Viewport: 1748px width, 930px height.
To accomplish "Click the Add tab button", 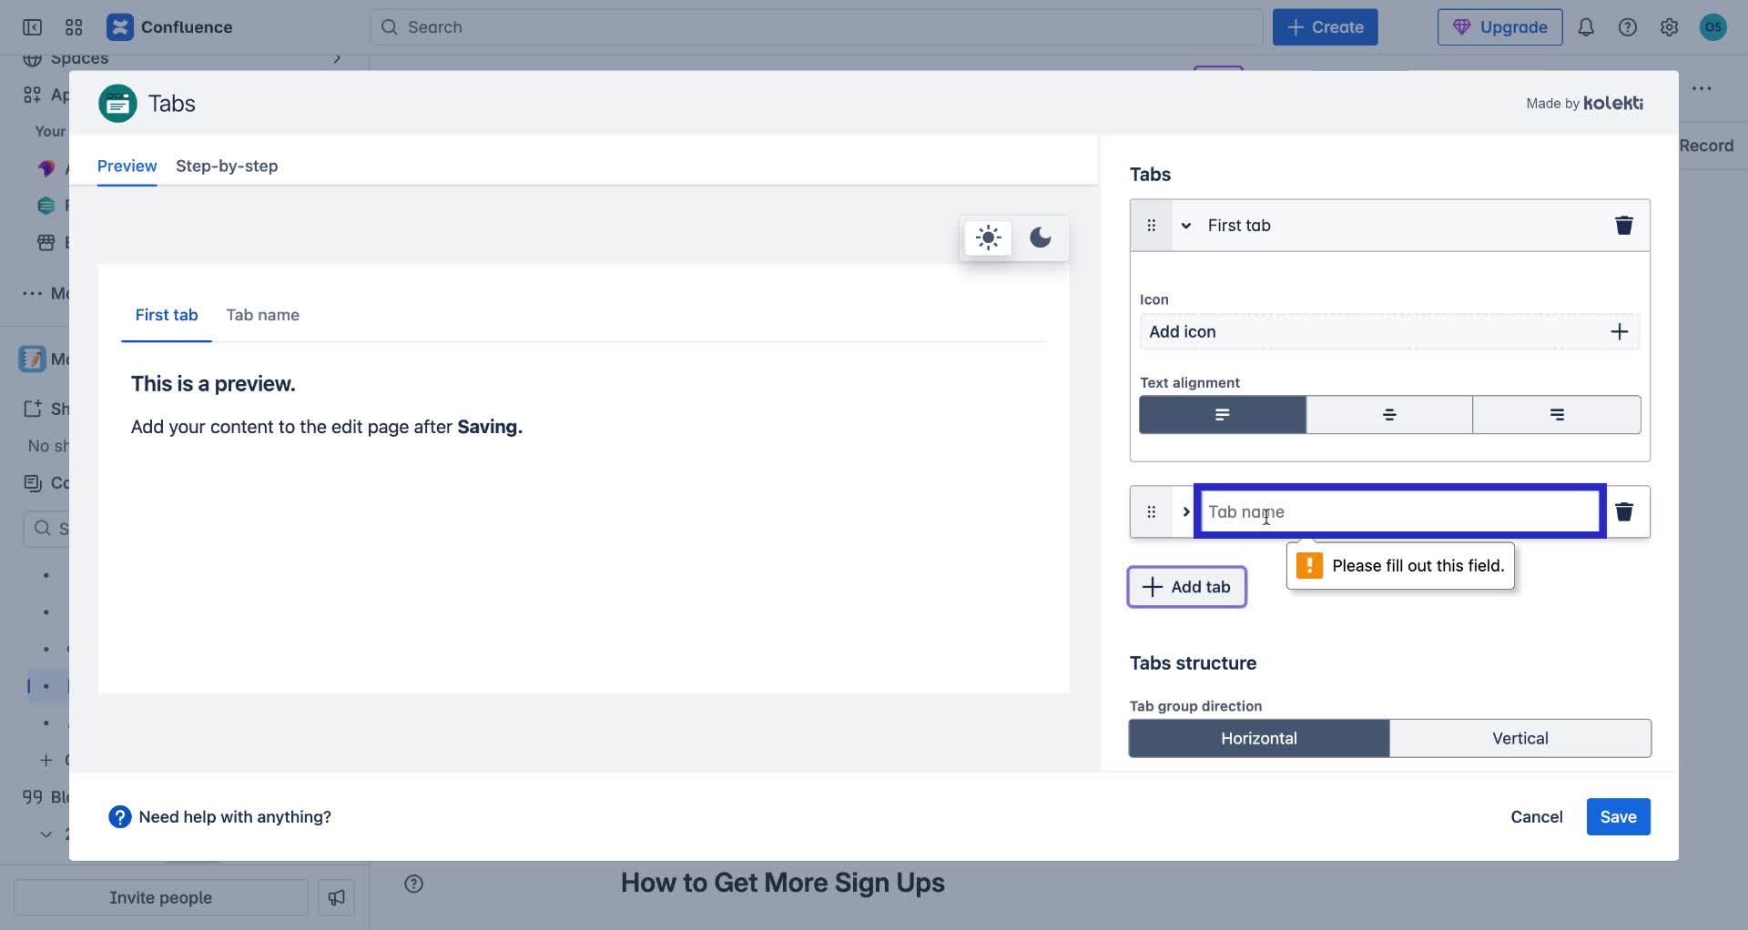I will [x=1186, y=586].
